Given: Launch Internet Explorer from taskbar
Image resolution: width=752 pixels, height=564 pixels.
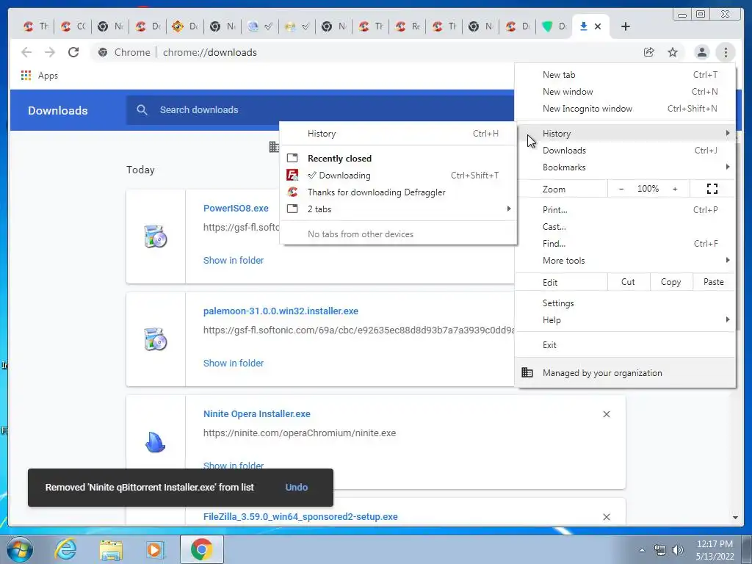Looking at the screenshot, I should pyautogui.click(x=65, y=549).
